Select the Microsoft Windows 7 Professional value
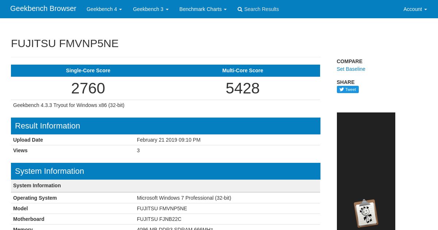Viewport: 438px width, 230px height. click(184, 198)
